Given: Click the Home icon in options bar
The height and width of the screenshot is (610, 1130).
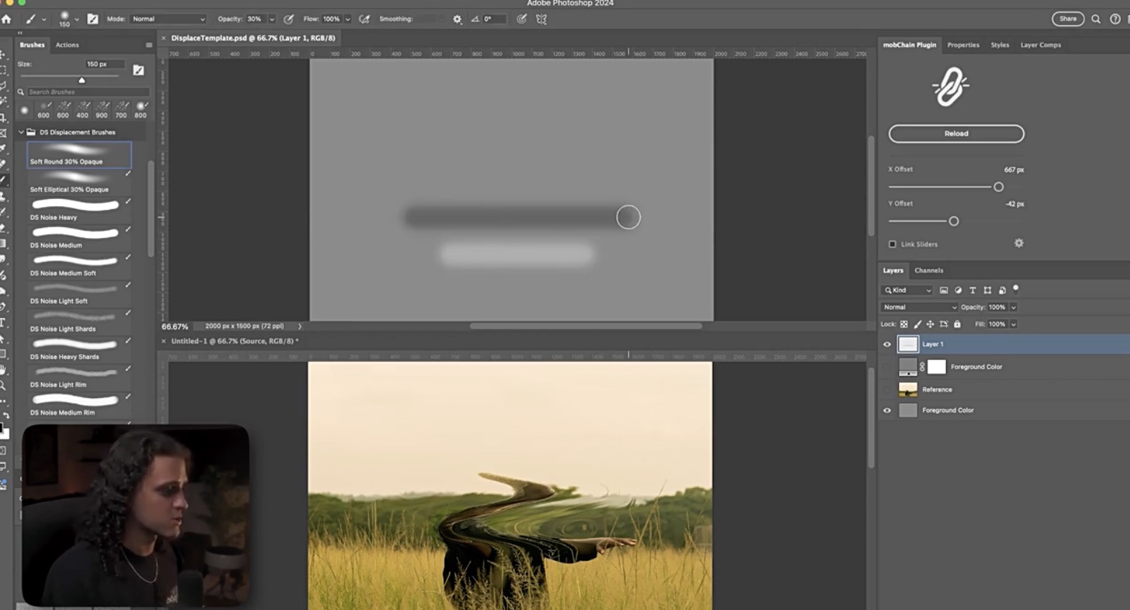Looking at the screenshot, I should coord(6,19).
